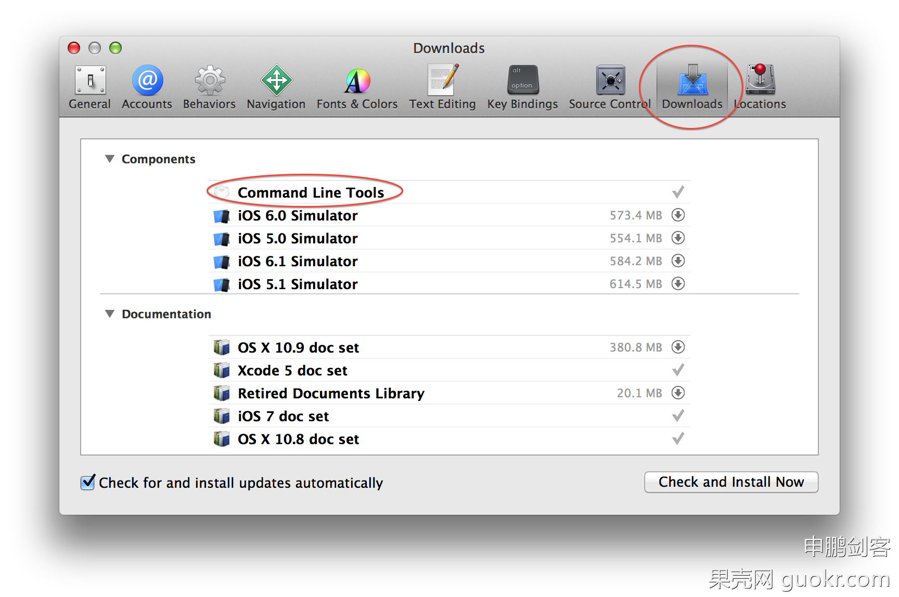Click the Retired Documents Library book icon
The height and width of the screenshot is (597, 899).
[222, 393]
